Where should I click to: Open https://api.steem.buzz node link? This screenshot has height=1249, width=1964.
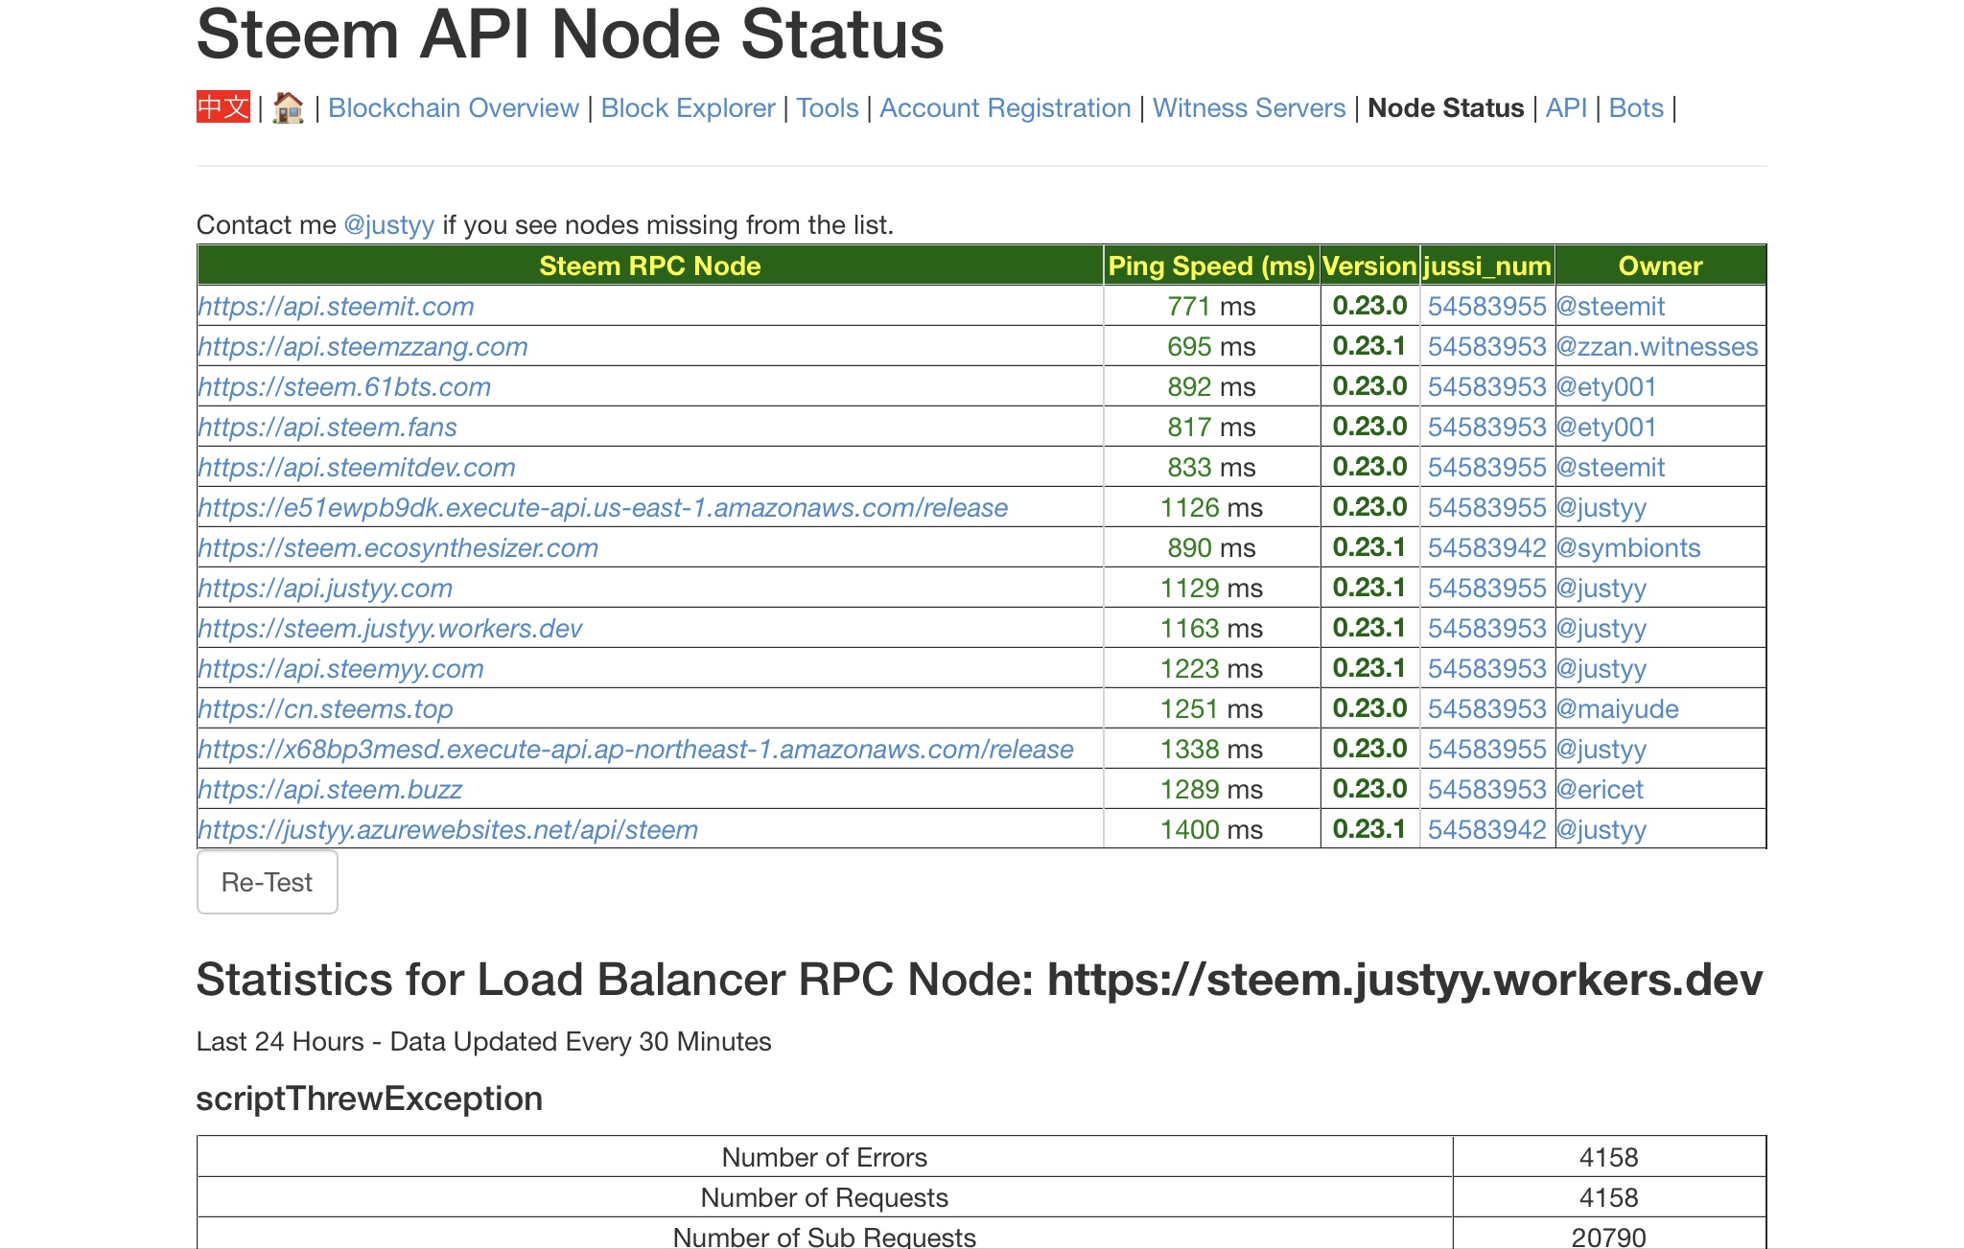coord(331,790)
